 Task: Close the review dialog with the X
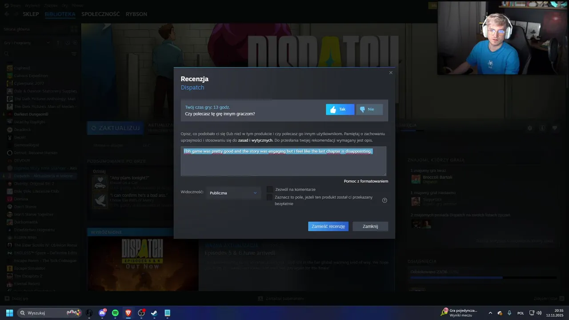(391, 73)
